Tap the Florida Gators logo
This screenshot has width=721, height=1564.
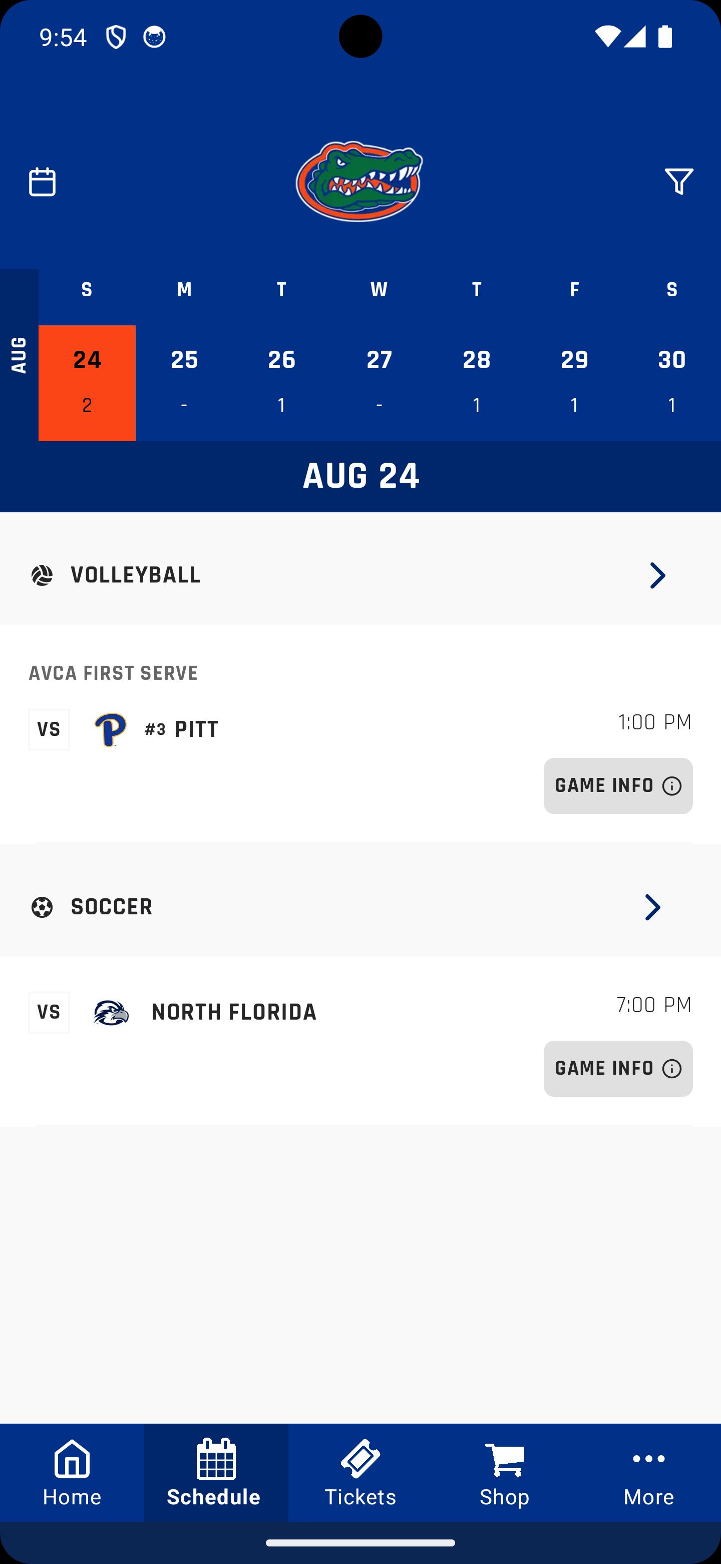pos(359,181)
